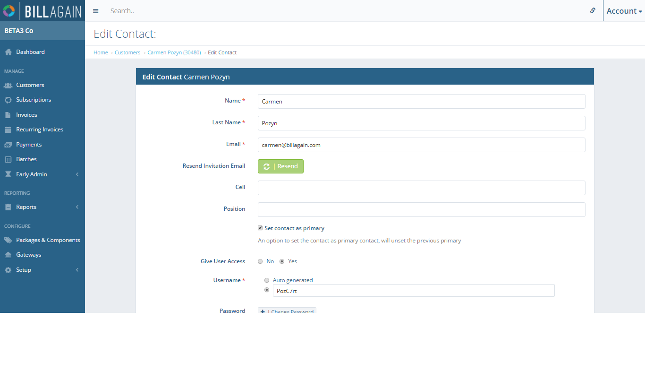645x380 pixels.
Task: Click the username field containing PozC7rt
Action: (414, 291)
